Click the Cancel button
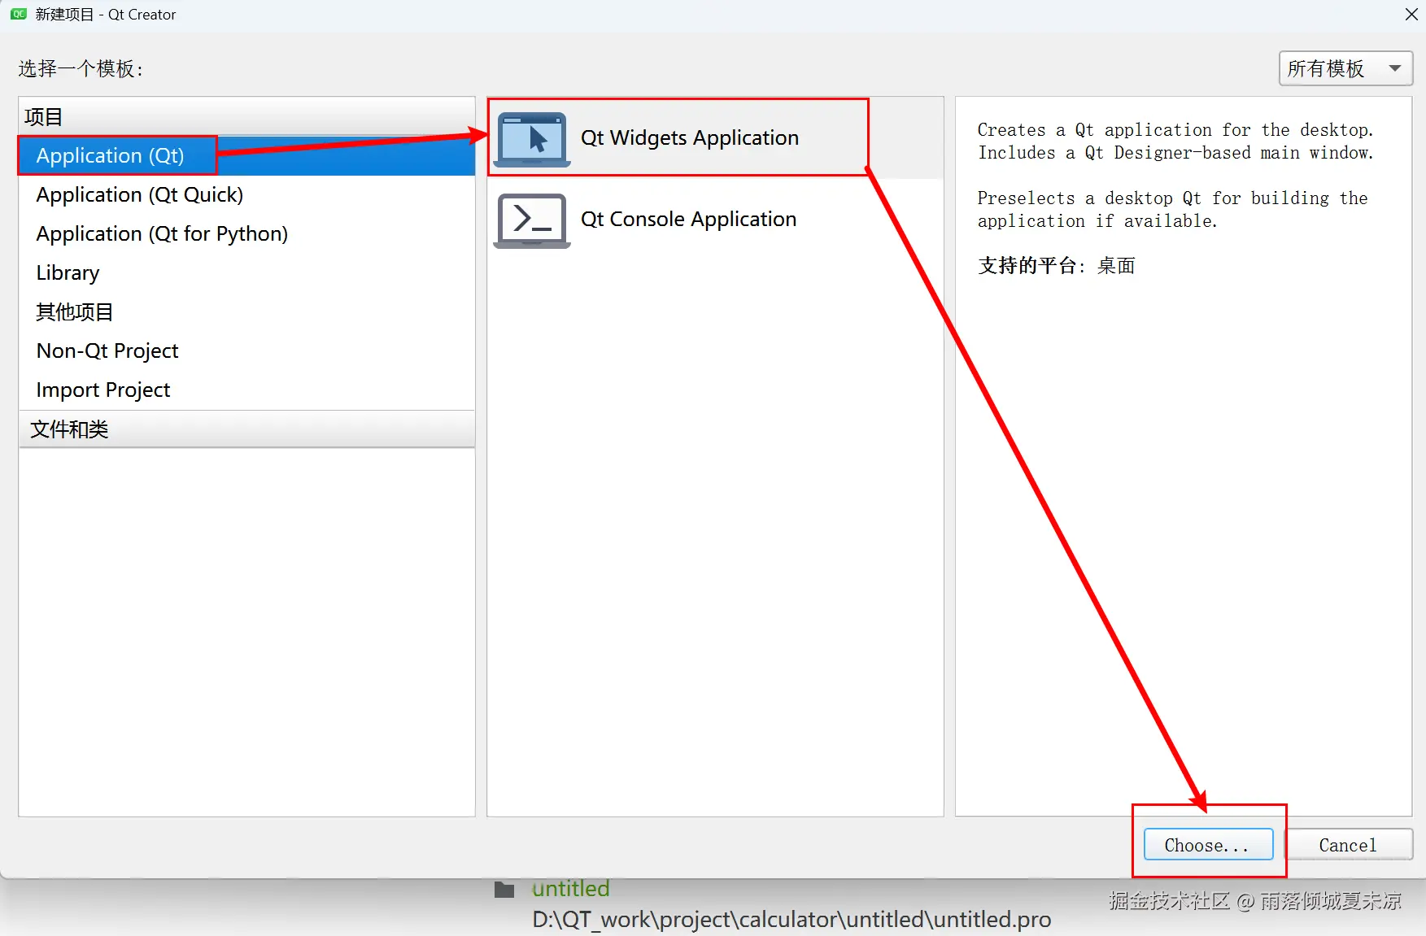This screenshot has width=1426, height=936. pyautogui.click(x=1348, y=845)
